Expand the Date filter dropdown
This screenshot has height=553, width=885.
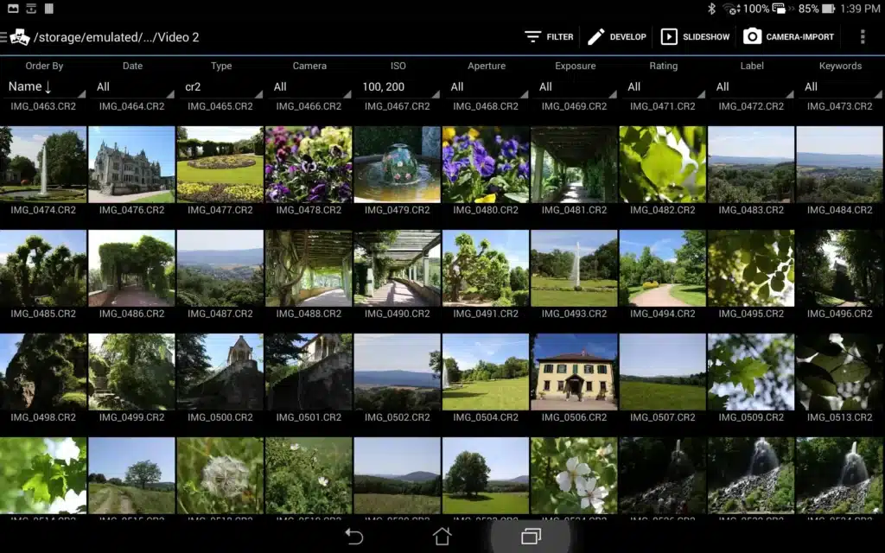132,87
